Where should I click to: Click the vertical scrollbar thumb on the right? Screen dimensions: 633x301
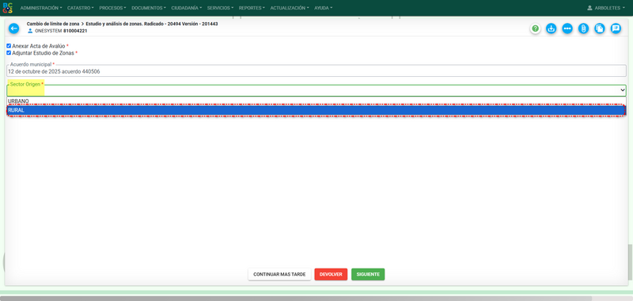click(x=630, y=262)
